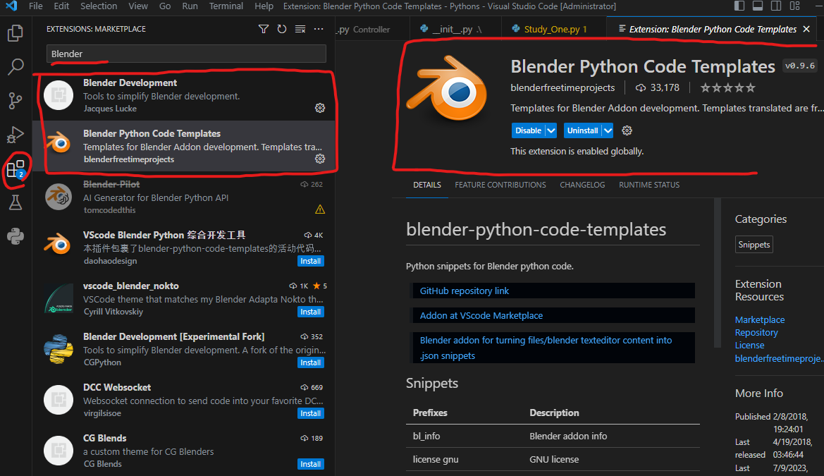Image resolution: width=824 pixels, height=476 pixels.
Task: Select the Blender-Pilot extension in list
Action: 184,197
